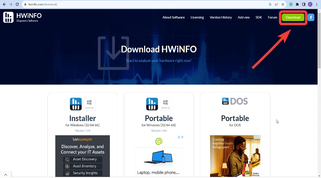Bookmark this page with the star icon
The image size is (321, 178).
[283, 4]
